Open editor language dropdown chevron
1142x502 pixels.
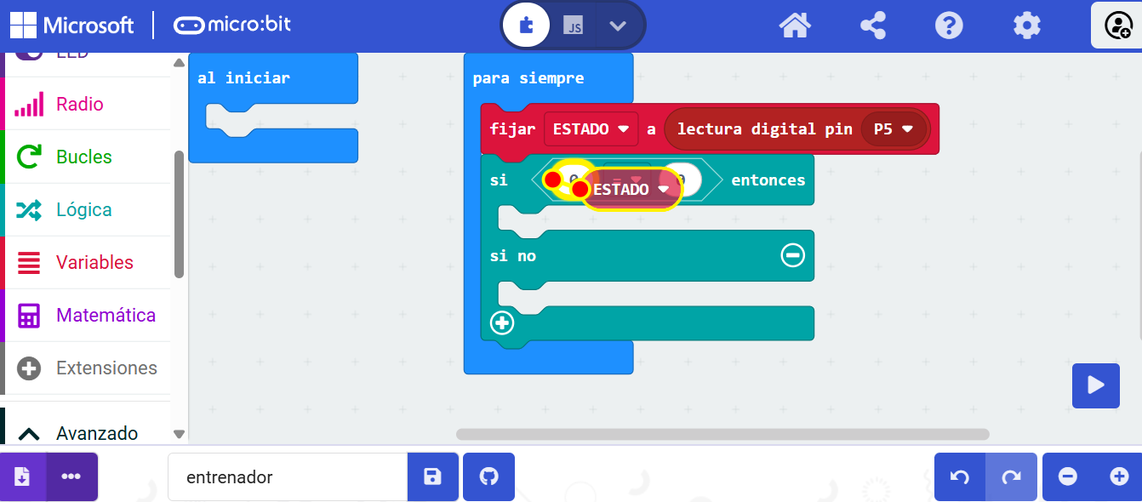(618, 26)
